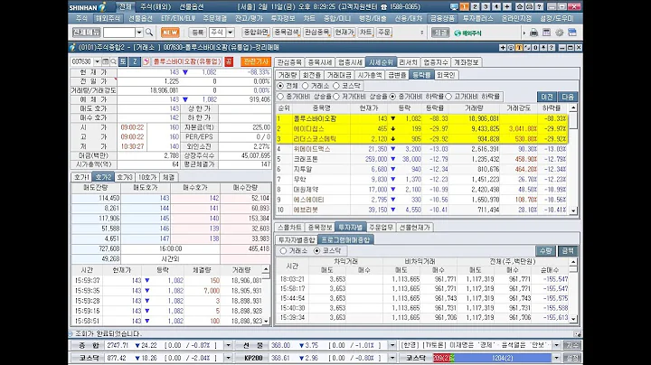Click the screen number input field

pyautogui.click(x=119, y=33)
